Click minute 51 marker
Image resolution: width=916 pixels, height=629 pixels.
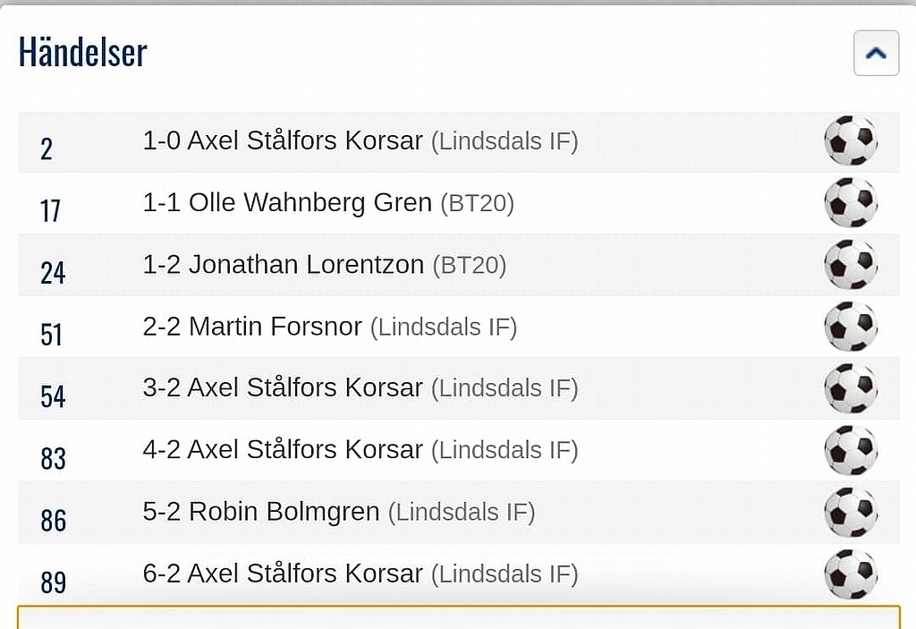coord(51,335)
